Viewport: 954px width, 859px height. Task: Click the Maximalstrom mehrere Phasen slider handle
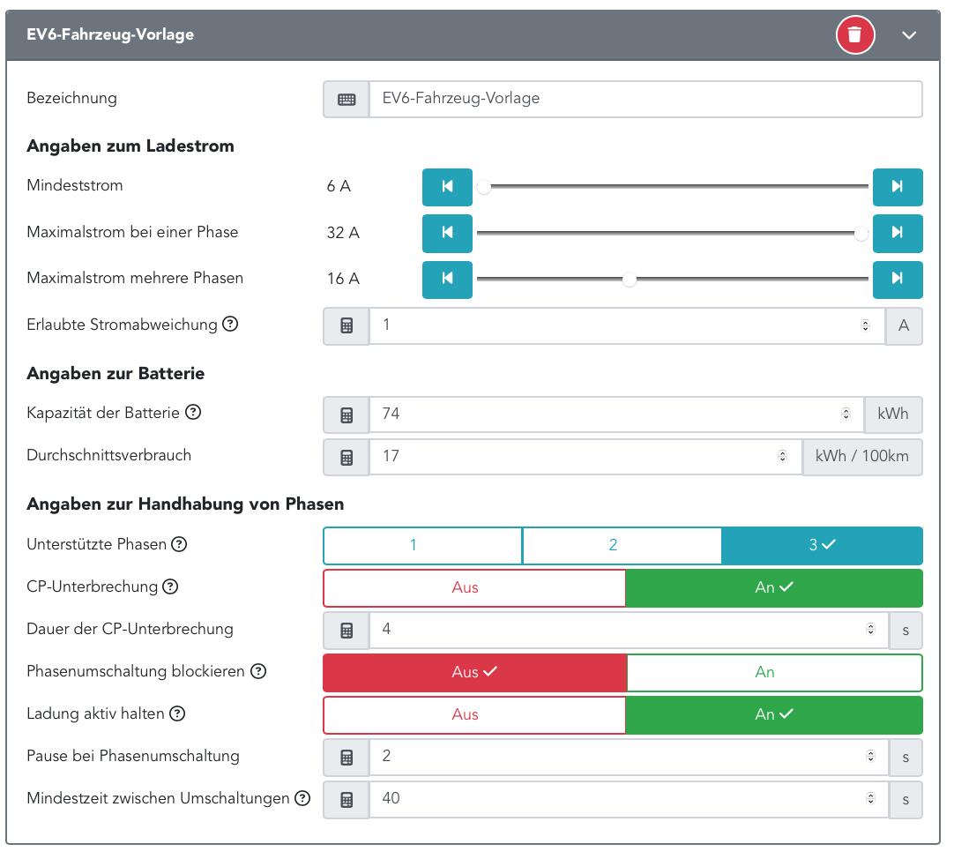coord(629,280)
